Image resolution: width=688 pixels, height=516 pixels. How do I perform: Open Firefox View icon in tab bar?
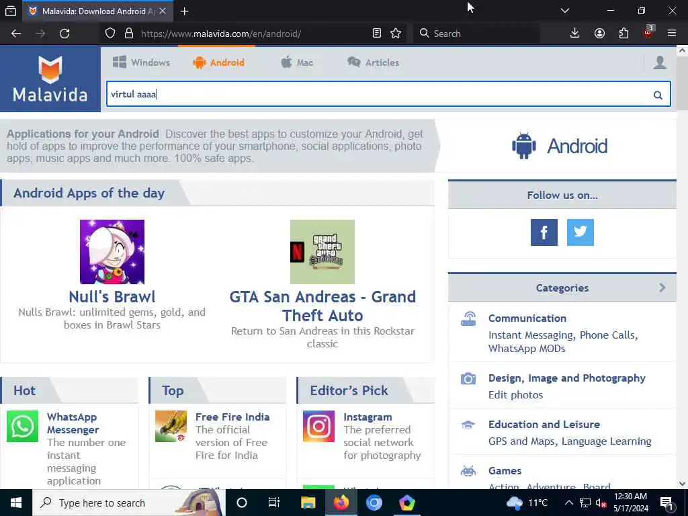tap(11, 11)
